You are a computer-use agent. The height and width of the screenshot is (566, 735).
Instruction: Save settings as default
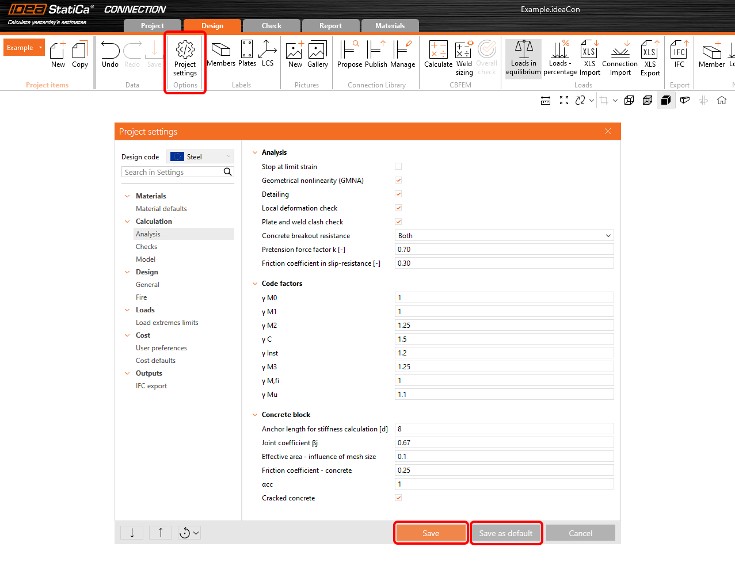506,533
